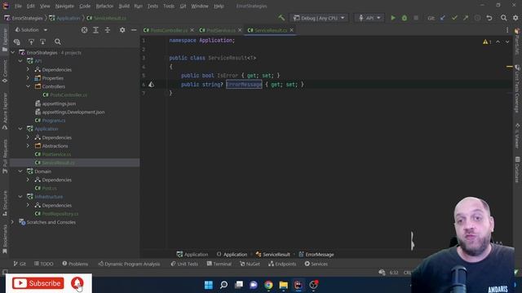
Task: Collapse the ErrorStrategies solution node
Action: click(13, 52)
